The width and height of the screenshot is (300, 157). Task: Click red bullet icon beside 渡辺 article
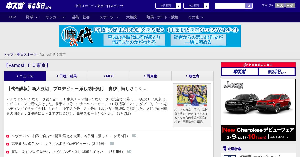click(x=8, y=152)
